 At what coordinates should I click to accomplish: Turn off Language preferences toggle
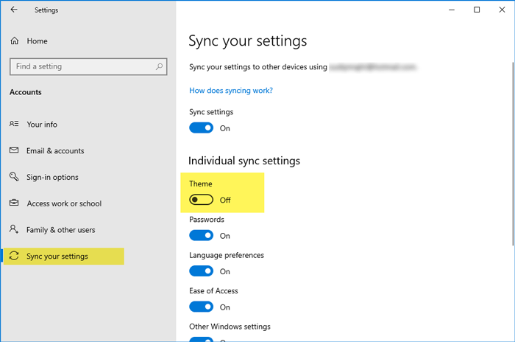201,271
